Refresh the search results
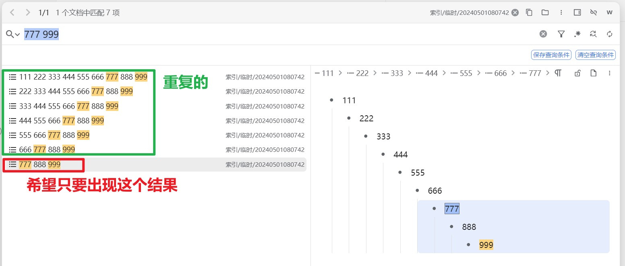 [x=610, y=34]
